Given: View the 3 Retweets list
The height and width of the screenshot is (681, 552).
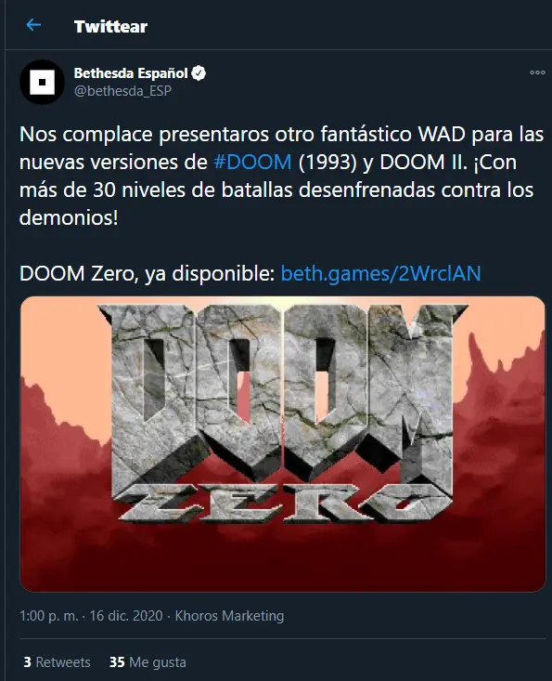Looking at the screenshot, I should coord(57,661).
